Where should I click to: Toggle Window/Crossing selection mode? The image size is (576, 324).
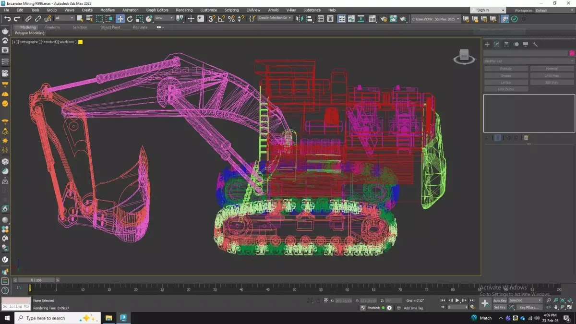point(109,19)
